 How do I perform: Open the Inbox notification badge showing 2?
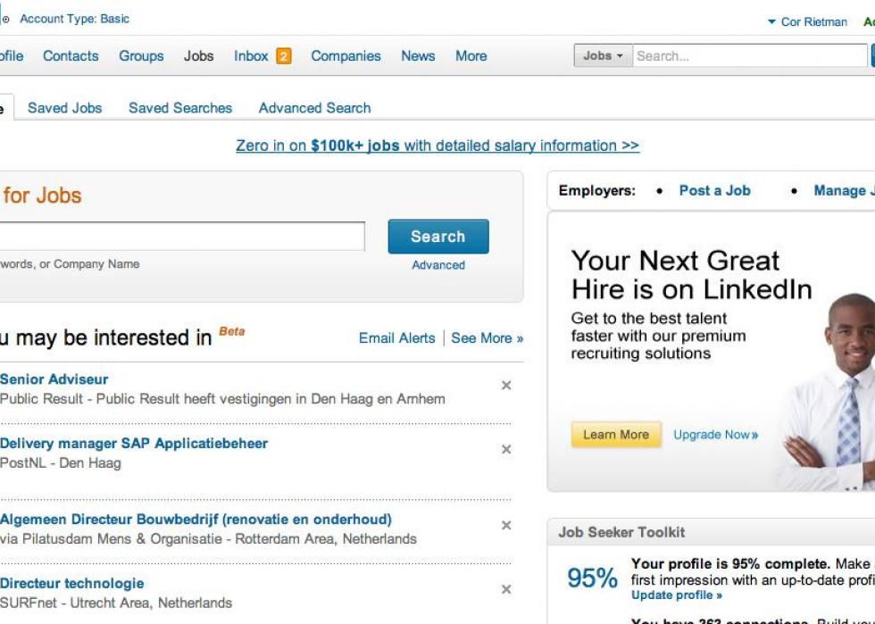(x=284, y=56)
